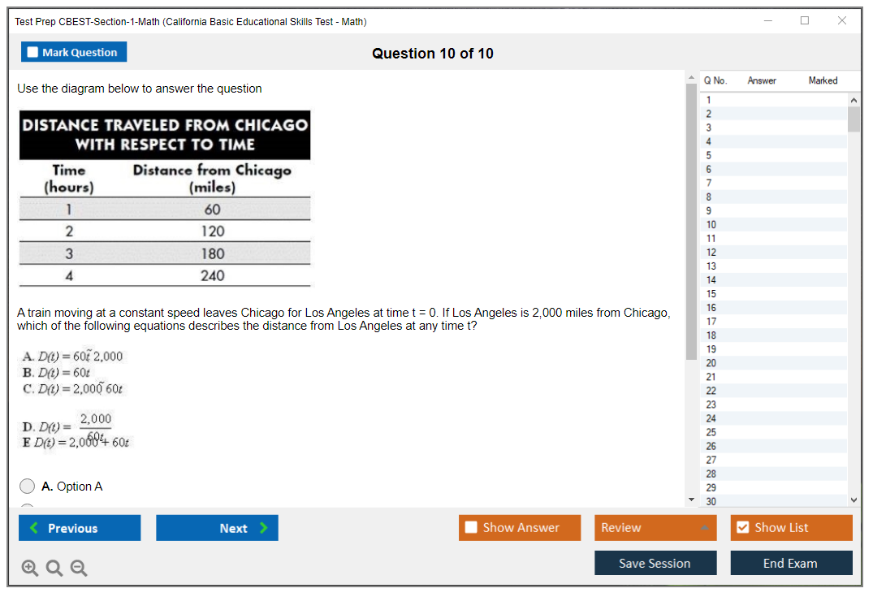Uncheck the Show List option

point(742,528)
